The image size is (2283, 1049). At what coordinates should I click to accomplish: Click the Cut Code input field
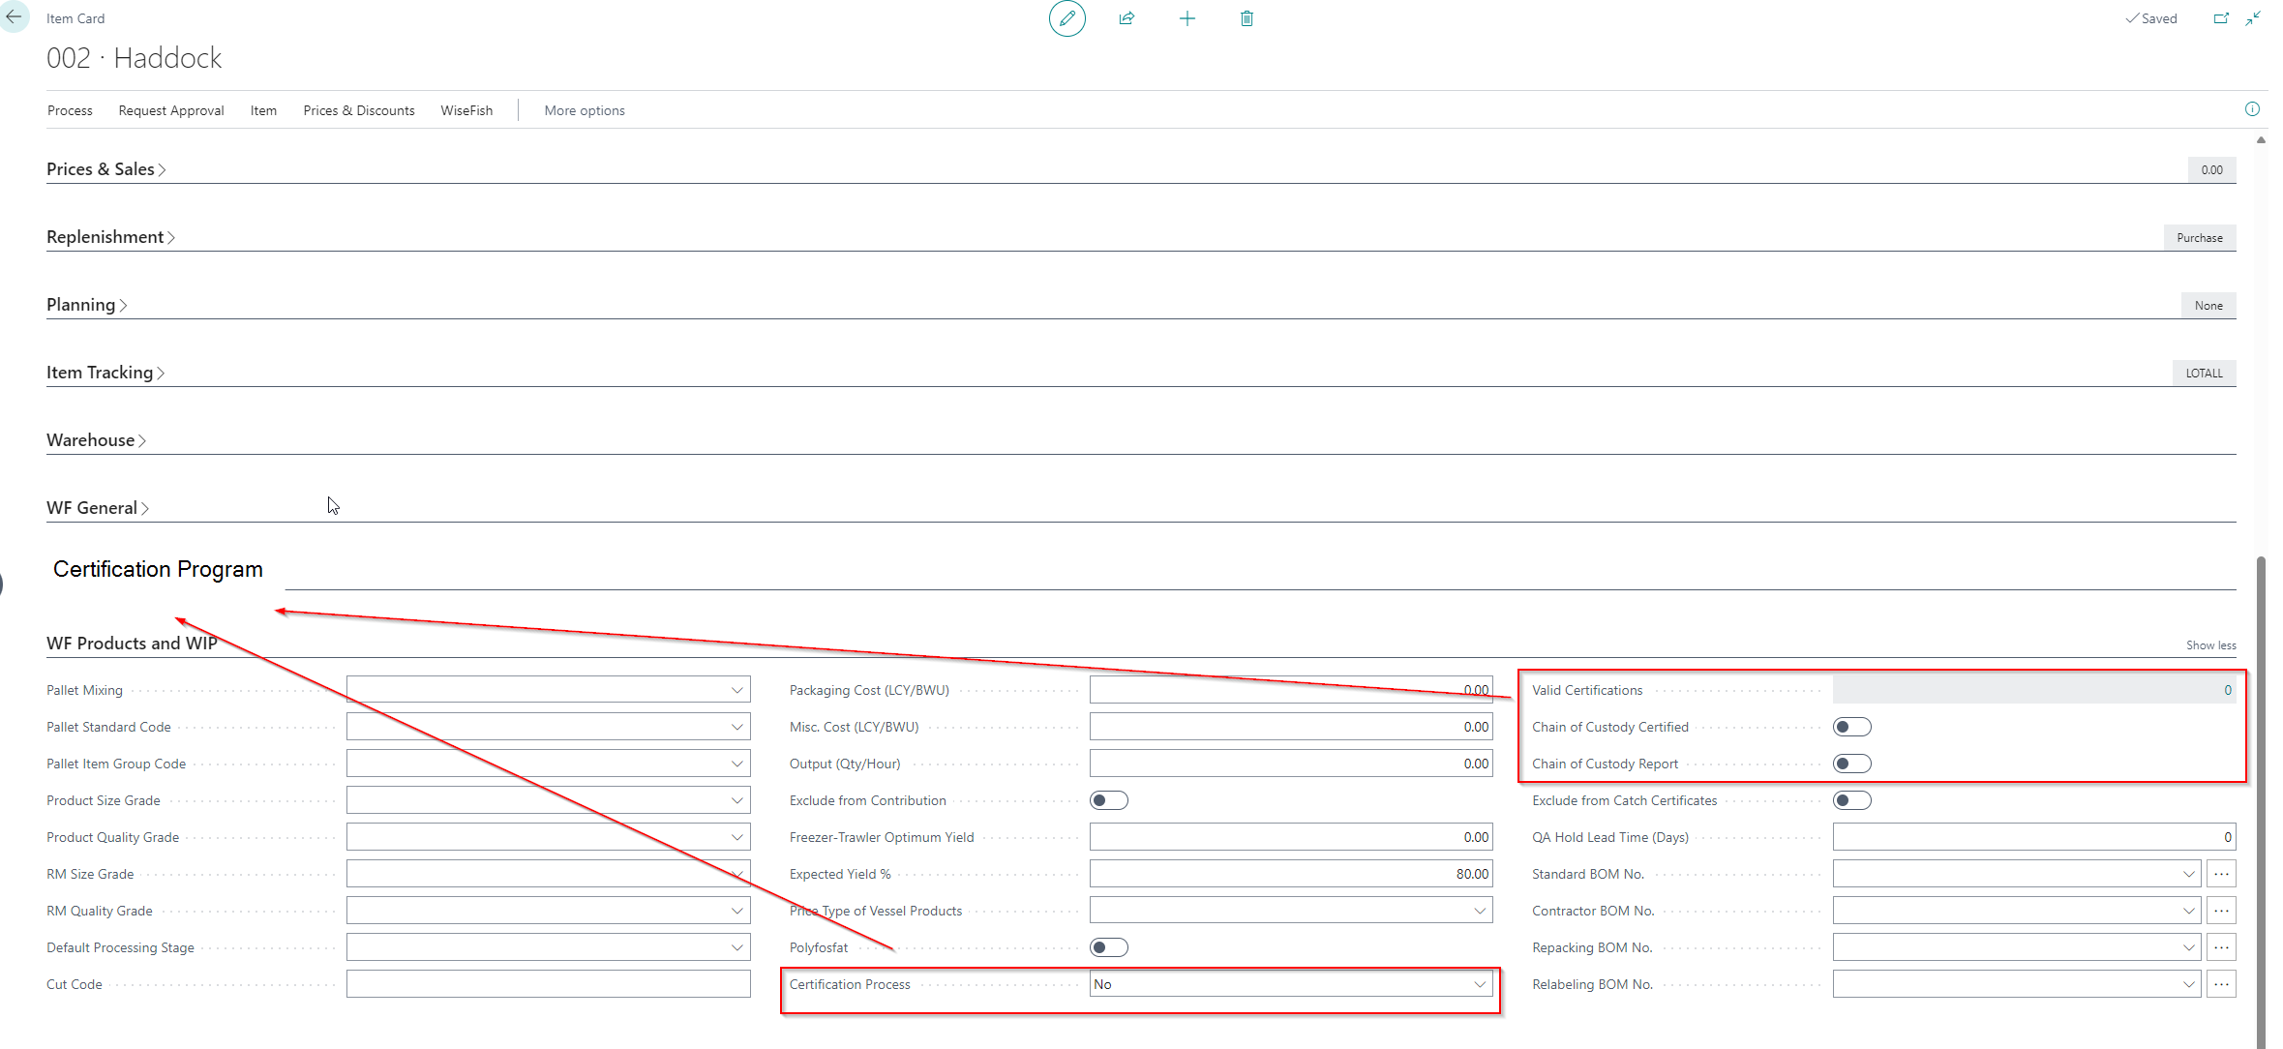[x=548, y=984]
